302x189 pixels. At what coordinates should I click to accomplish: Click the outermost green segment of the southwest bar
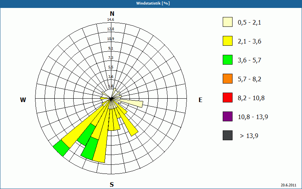tap(61, 148)
